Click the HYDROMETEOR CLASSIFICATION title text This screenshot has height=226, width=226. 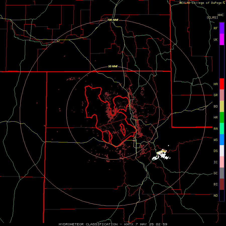click(x=88, y=224)
